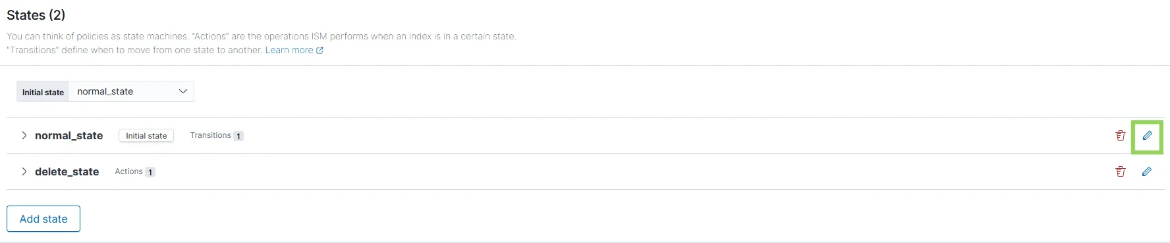Delete normal_state using the trash icon

[x=1120, y=135]
